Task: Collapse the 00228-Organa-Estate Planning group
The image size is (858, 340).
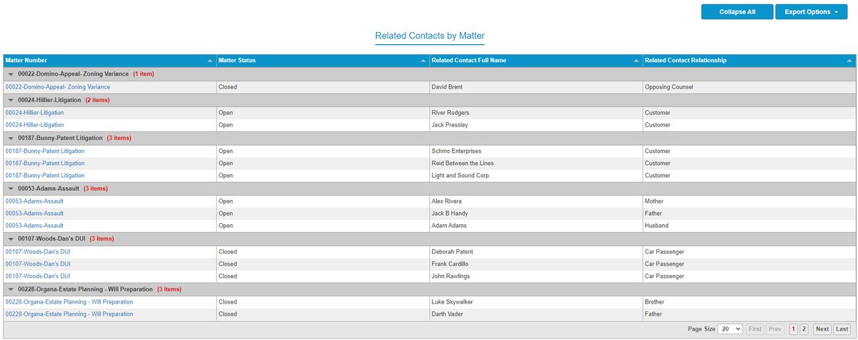Action: (11, 289)
